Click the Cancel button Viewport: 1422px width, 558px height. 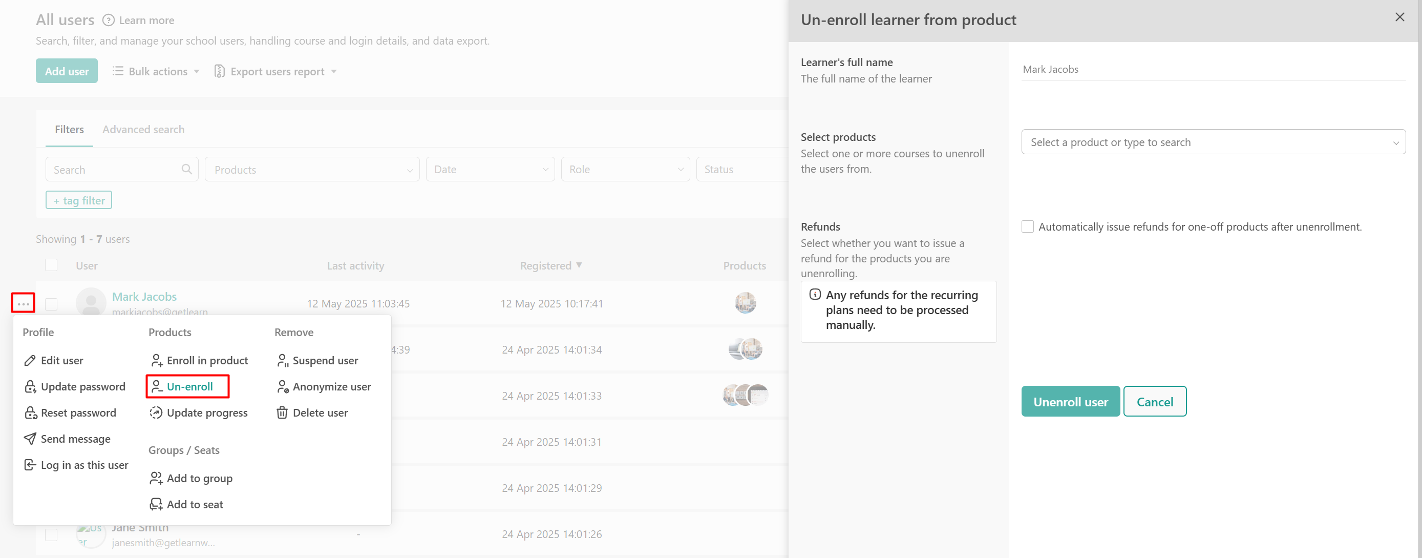[x=1154, y=402]
